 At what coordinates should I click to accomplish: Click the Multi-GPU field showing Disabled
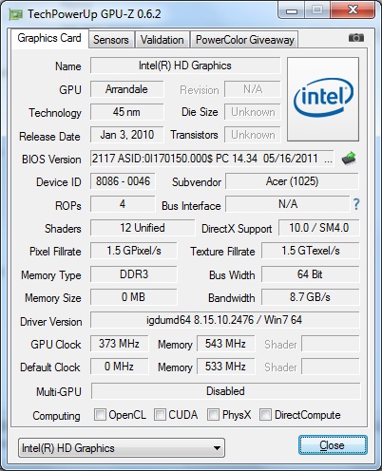[225, 391]
